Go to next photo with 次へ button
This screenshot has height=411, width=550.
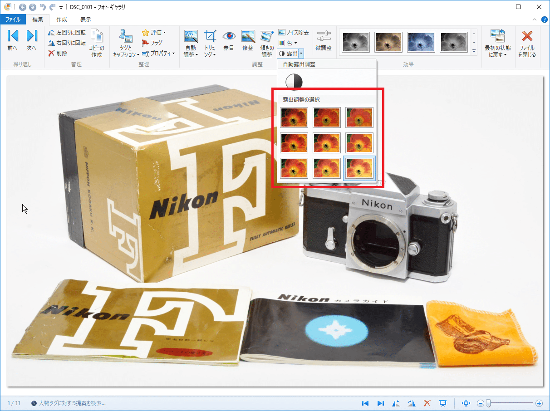tap(31, 40)
